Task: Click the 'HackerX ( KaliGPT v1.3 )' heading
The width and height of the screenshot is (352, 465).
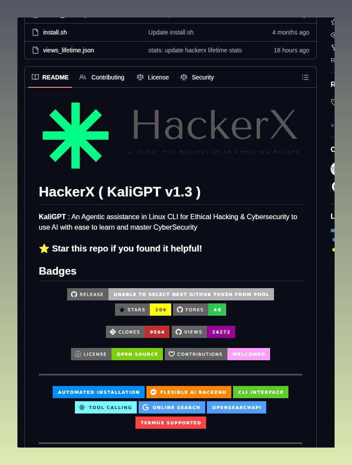Action: 119,192
